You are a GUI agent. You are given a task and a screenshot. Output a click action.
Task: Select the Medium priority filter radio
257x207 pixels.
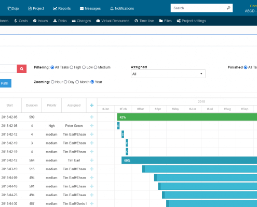coord(96,67)
